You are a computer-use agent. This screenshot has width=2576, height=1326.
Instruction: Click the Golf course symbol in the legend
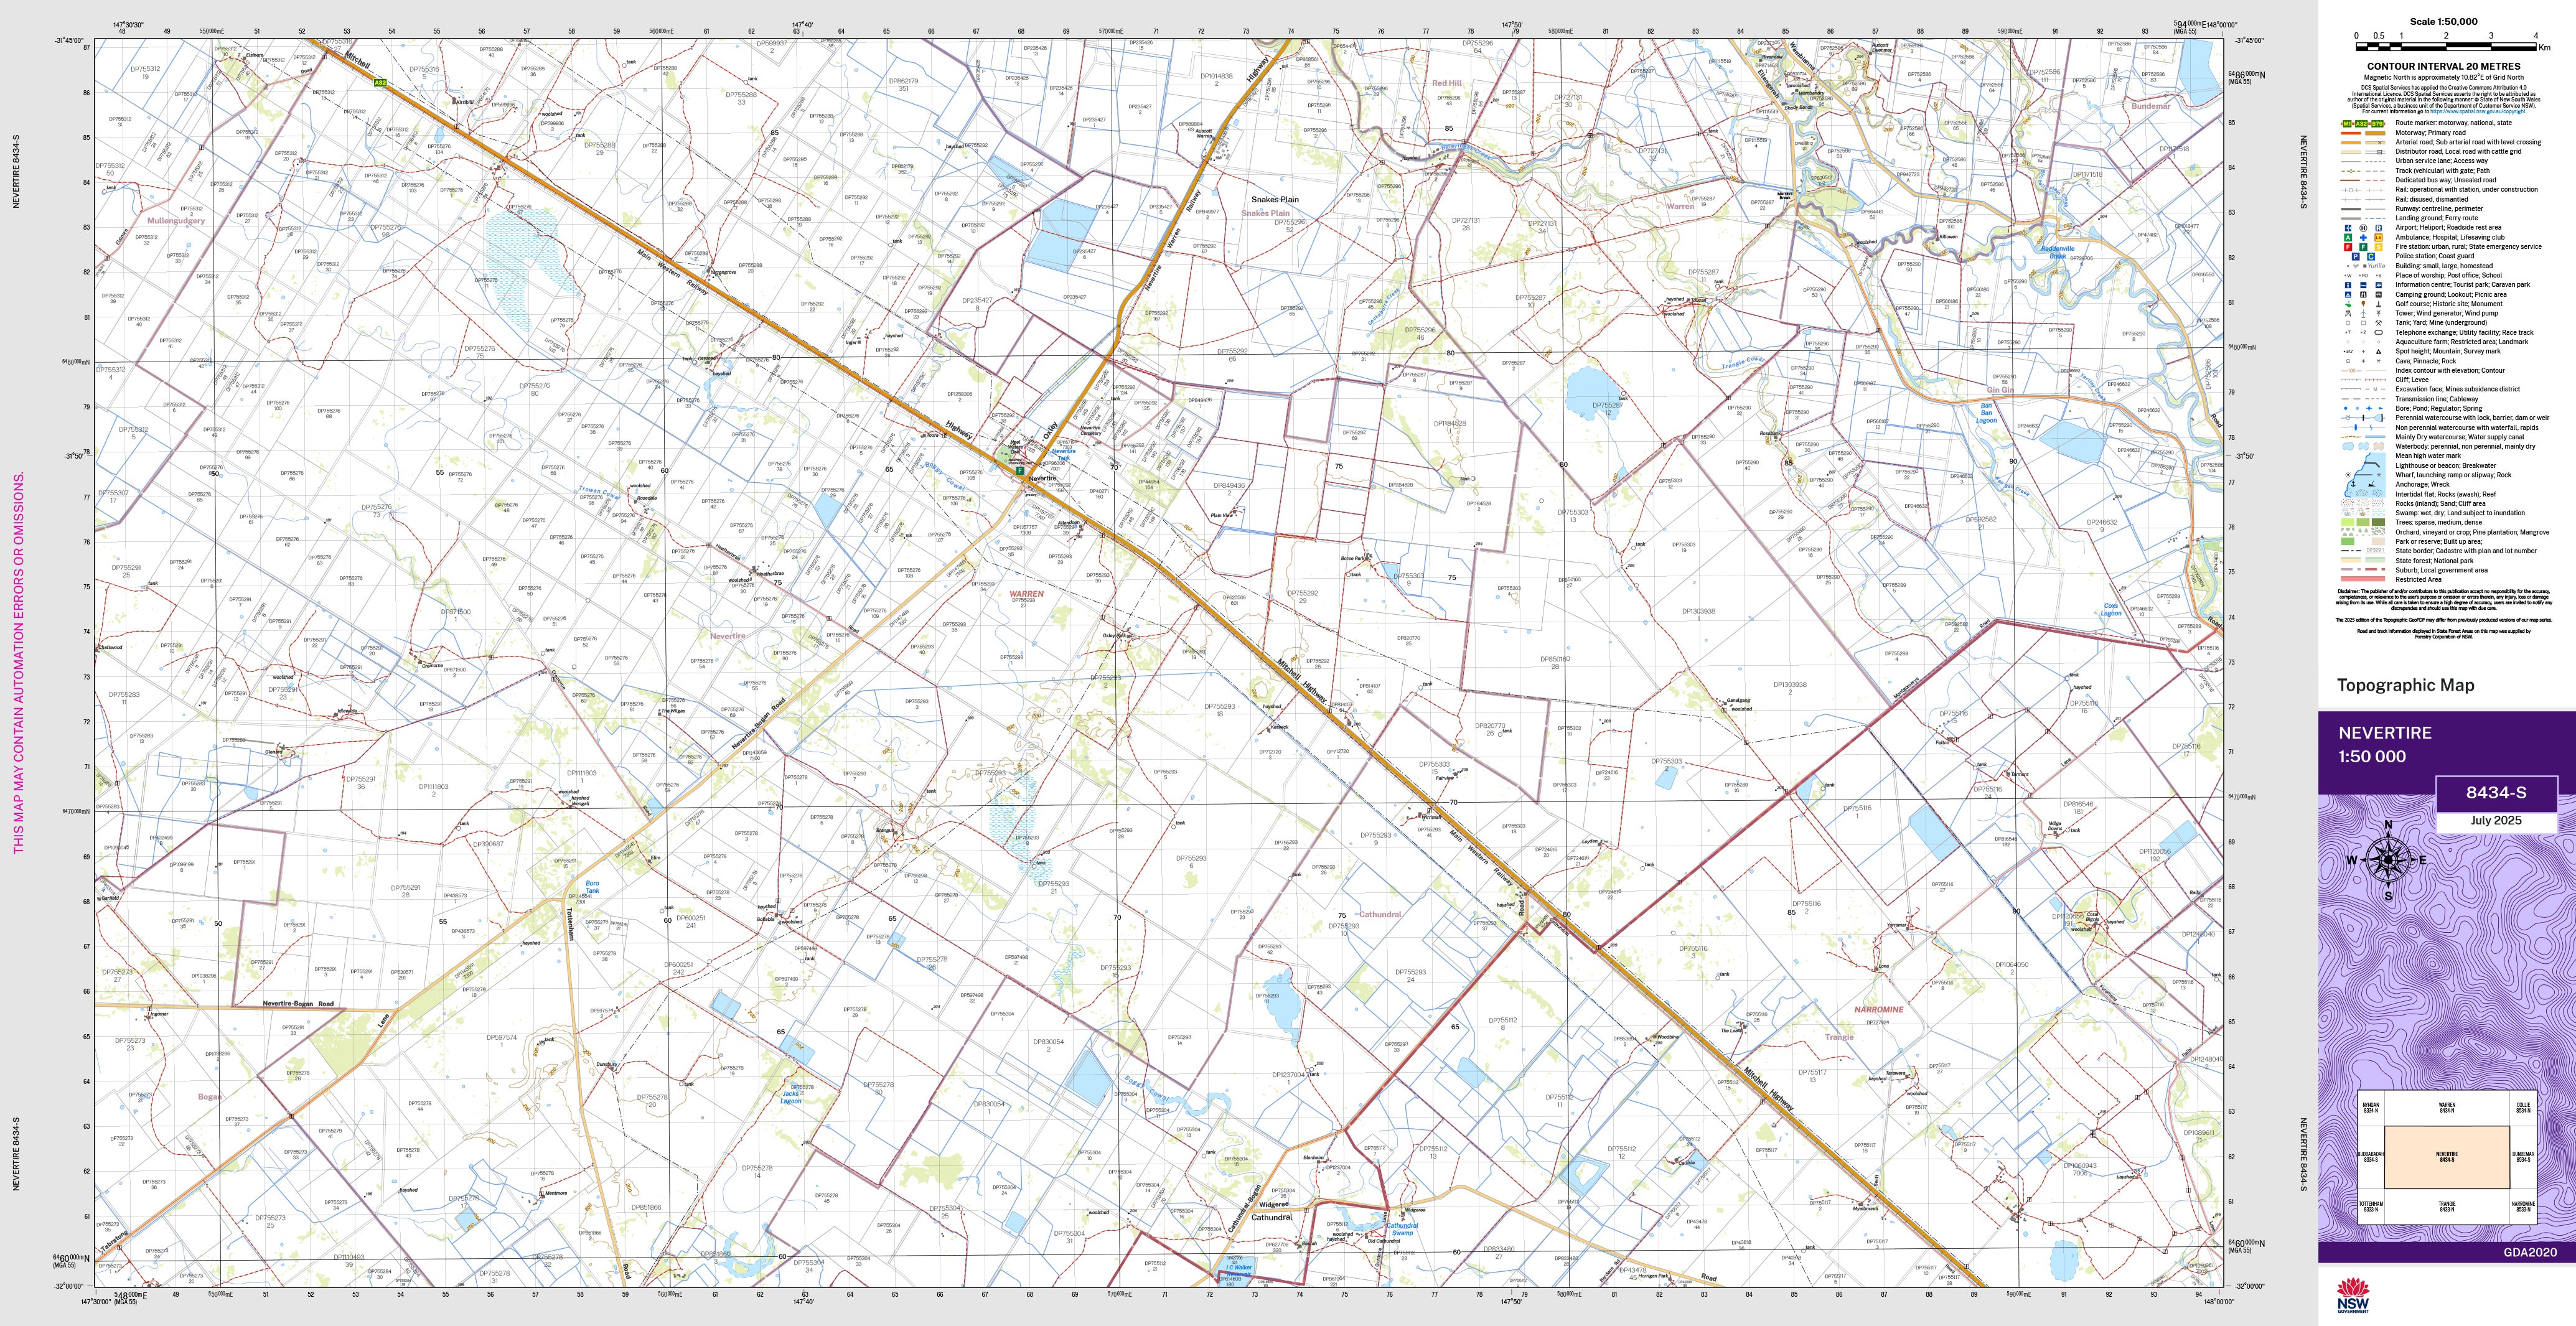point(2349,304)
